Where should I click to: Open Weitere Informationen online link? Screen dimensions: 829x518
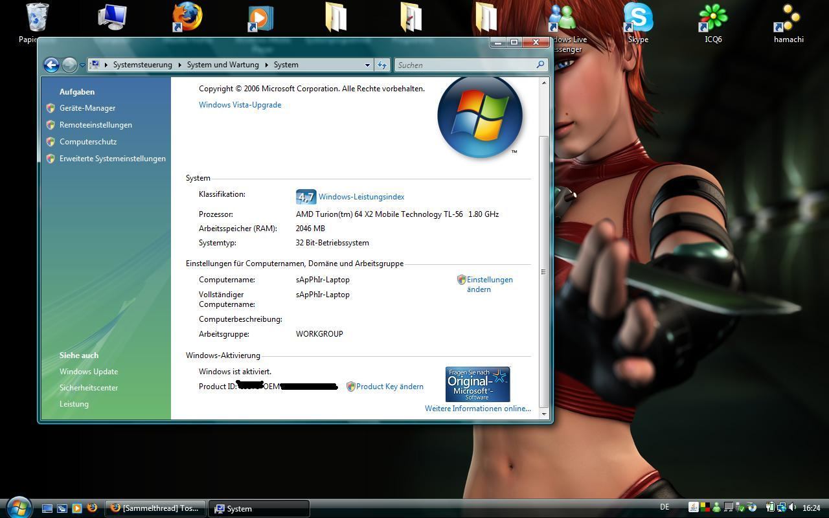[478, 409]
